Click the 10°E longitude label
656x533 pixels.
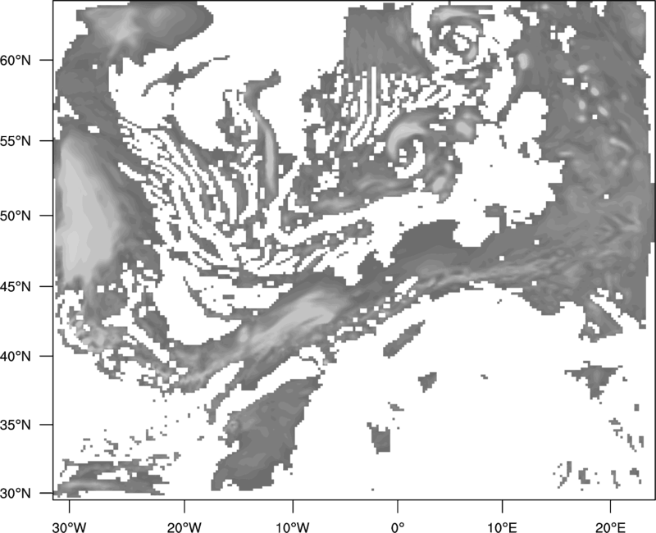pyautogui.click(x=502, y=527)
